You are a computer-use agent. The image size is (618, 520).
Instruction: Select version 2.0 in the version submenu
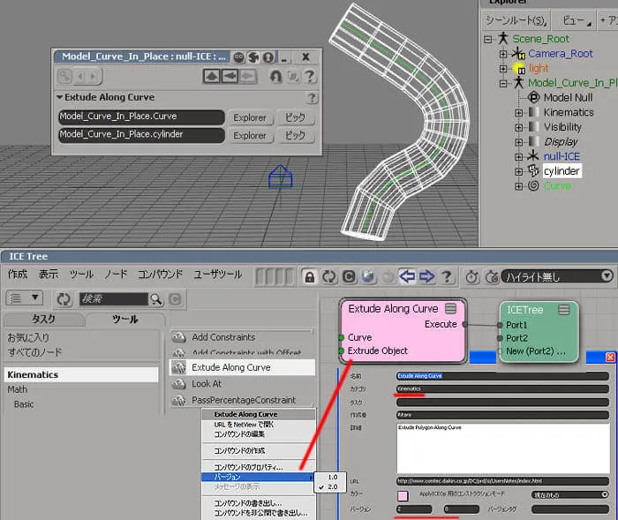click(330, 486)
